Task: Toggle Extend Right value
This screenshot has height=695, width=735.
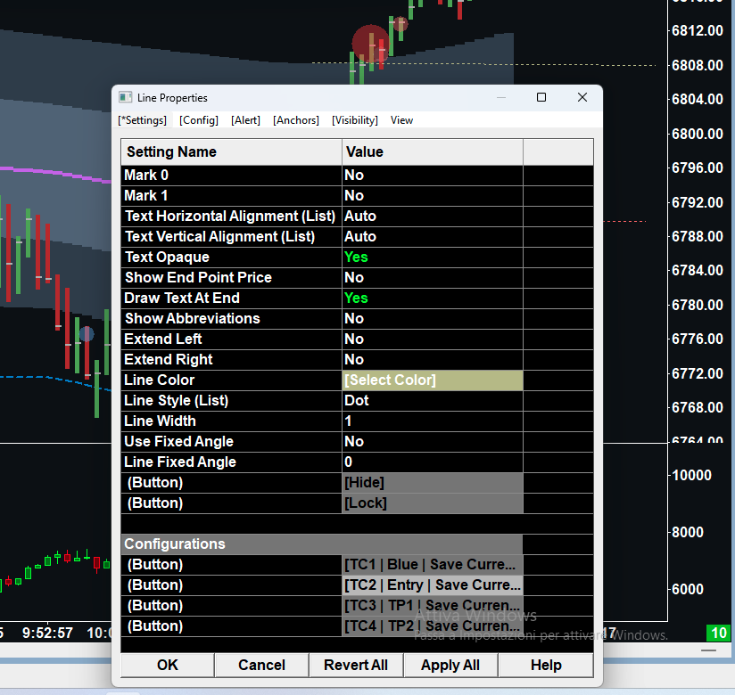Action: [433, 360]
